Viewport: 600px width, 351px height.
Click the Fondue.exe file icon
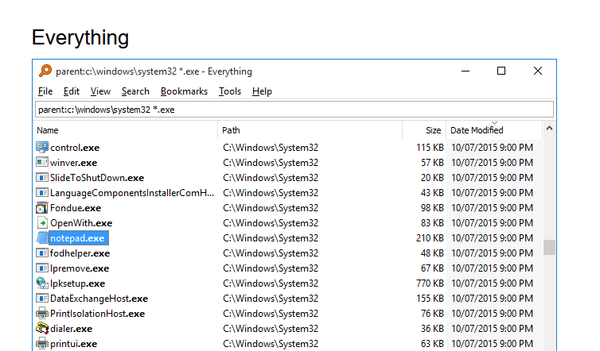coord(42,208)
